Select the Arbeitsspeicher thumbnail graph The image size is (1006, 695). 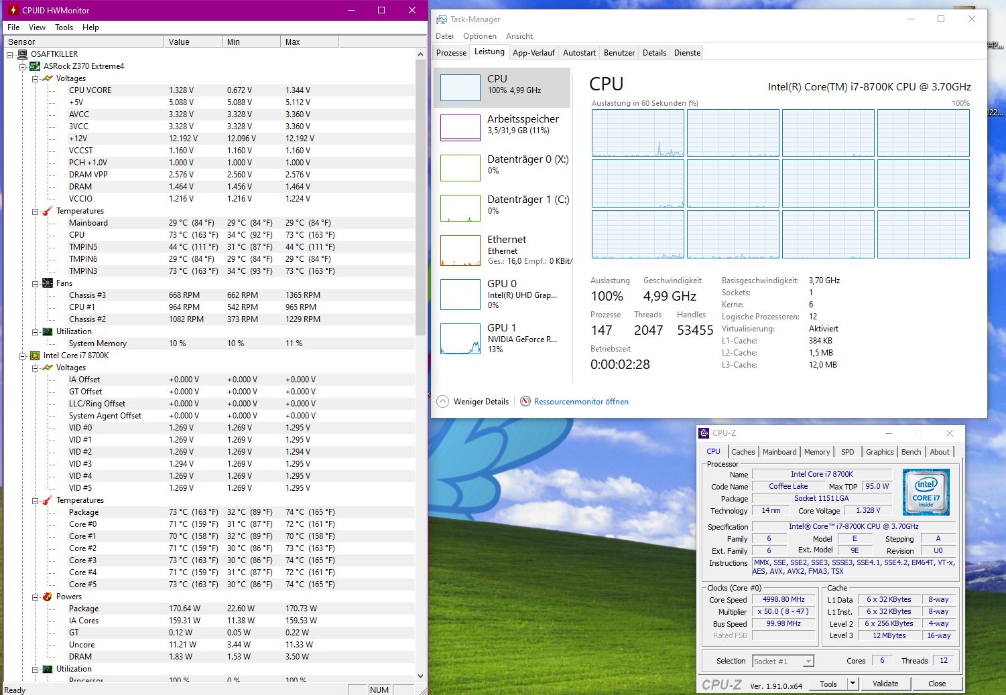click(460, 127)
